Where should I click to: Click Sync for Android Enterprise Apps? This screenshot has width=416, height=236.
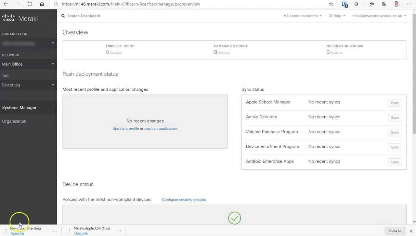(x=395, y=162)
